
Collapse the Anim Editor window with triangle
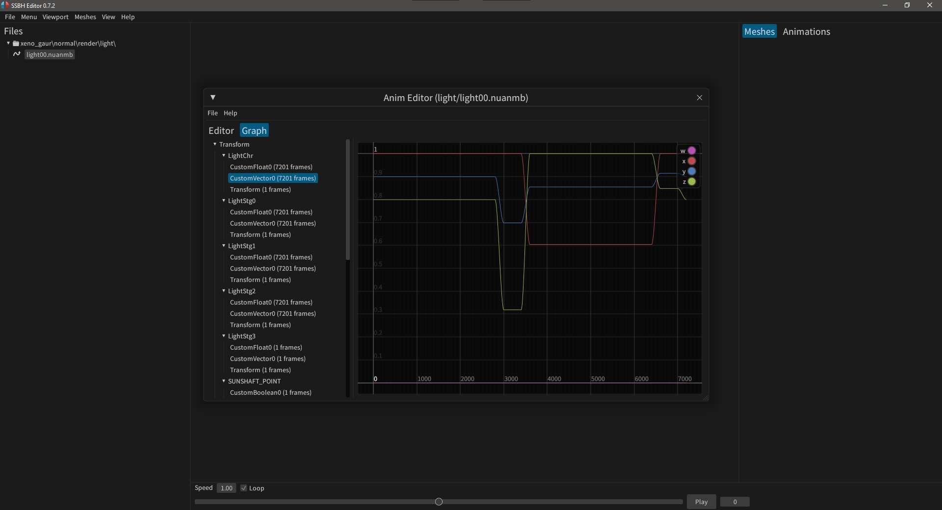point(213,98)
